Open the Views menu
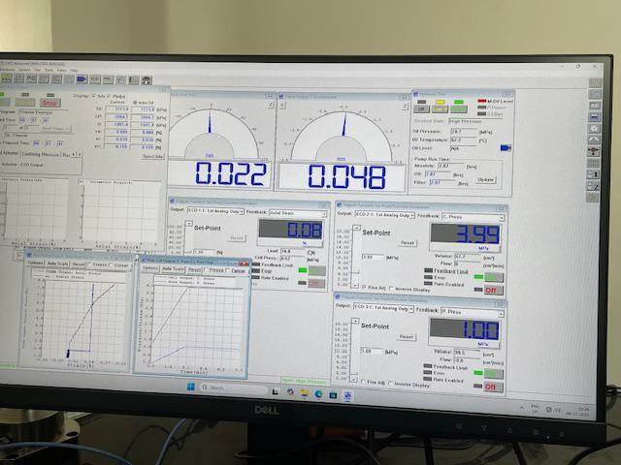Viewport: 621px width, 465px height. click(x=61, y=70)
